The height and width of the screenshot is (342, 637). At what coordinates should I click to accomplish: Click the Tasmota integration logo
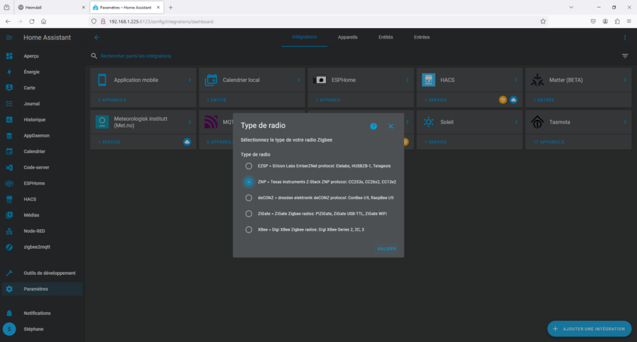pyautogui.click(x=537, y=122)
